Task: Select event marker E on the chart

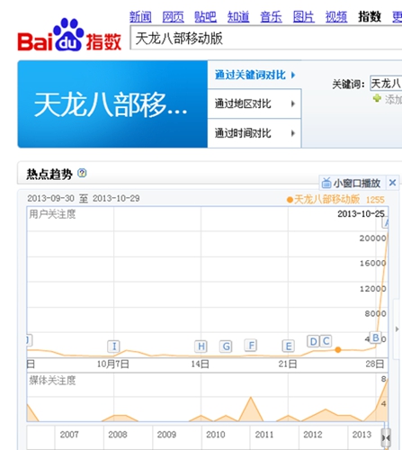Action: [289, 346]
